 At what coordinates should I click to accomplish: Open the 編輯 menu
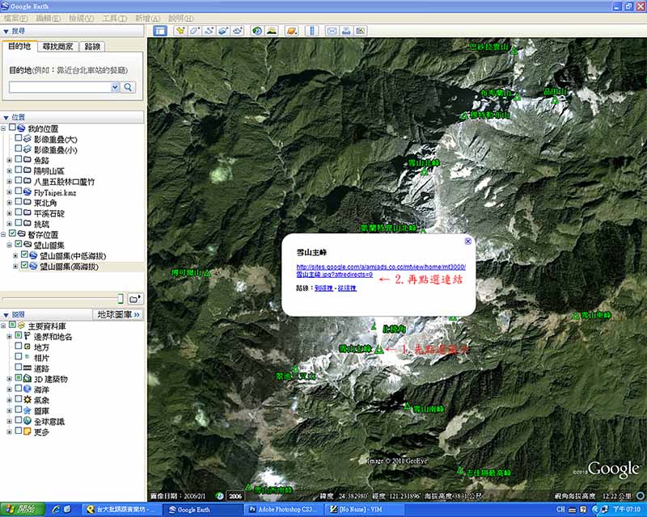[x=49, y=18]
